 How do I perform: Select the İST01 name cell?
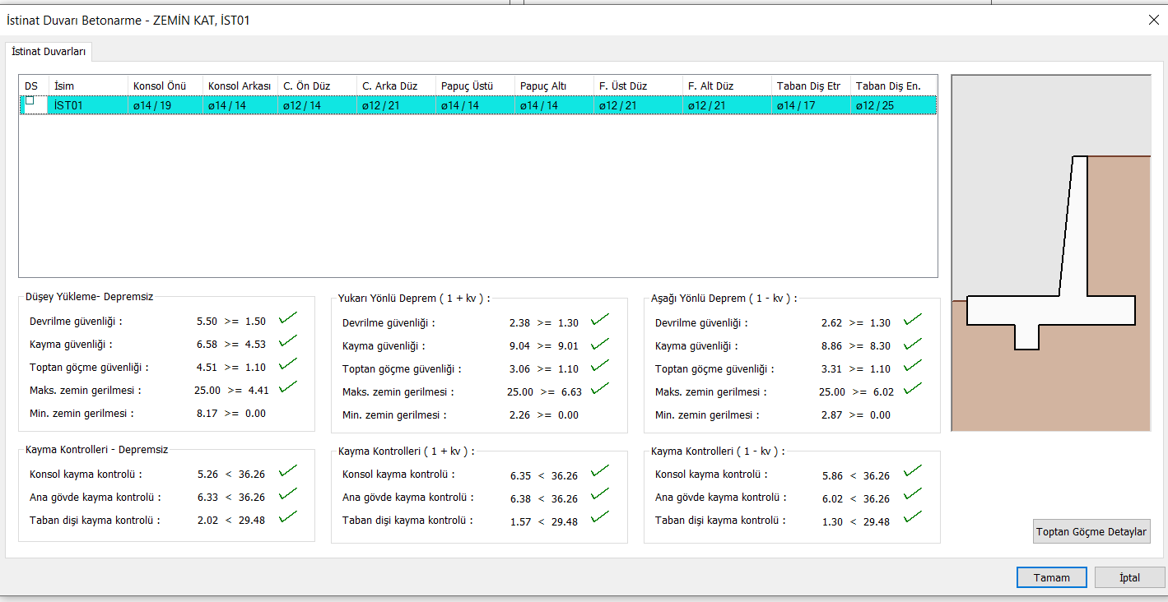coord(87,105)
